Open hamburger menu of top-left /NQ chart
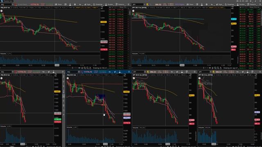Viewport: 262px width, 147px height. tap(128, 4)
